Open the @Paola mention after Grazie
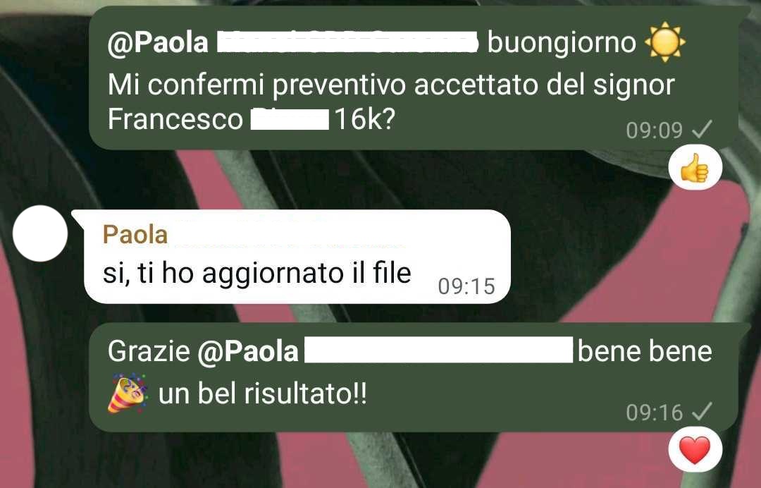The image size is (761, 488). tap(247, 351)
